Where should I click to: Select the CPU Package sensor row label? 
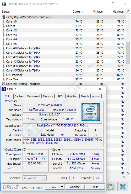point(14,75)
